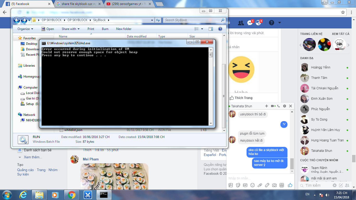Click the search magnifier in Search SkyBlock box
356x200 pixels.
223,20
